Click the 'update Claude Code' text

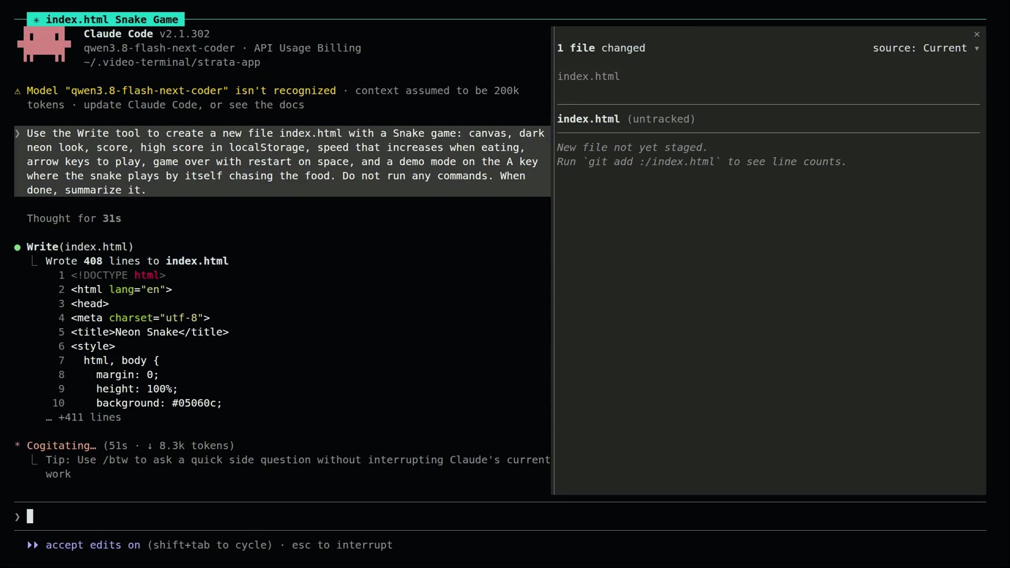click(140, 105)
